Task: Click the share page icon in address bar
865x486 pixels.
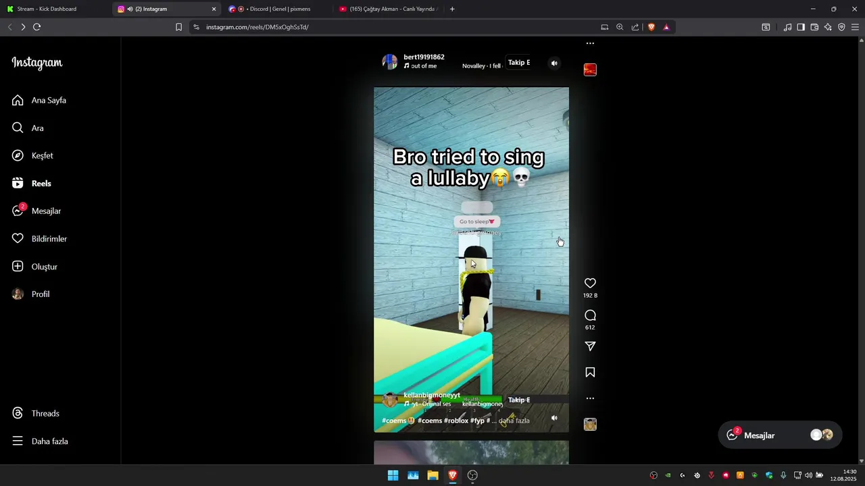Action: pos(635,27)
